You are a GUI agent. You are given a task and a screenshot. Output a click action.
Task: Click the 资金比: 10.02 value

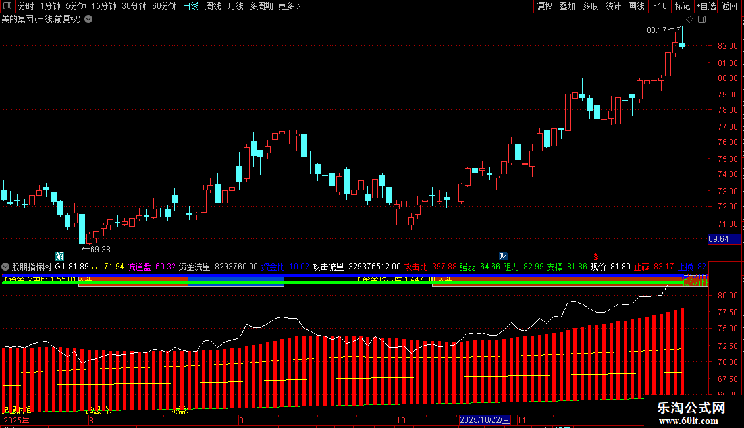(285, 267)
